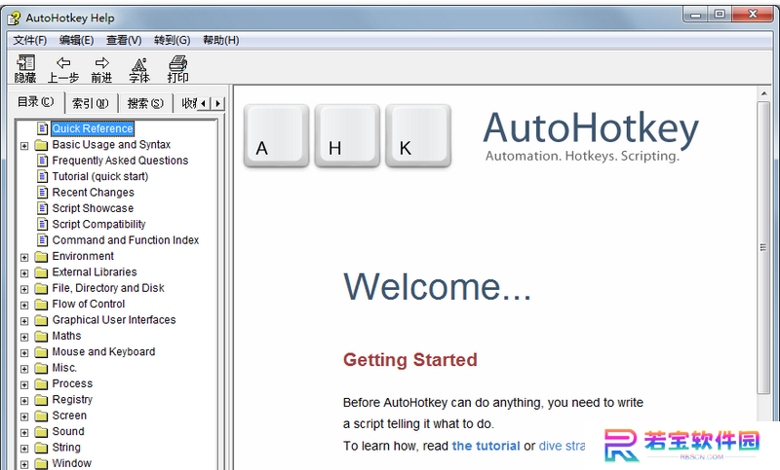Click the 隐藏 (Hide) toolbar icon
Viewport: 780px width, 470px height.
point(25,68)
